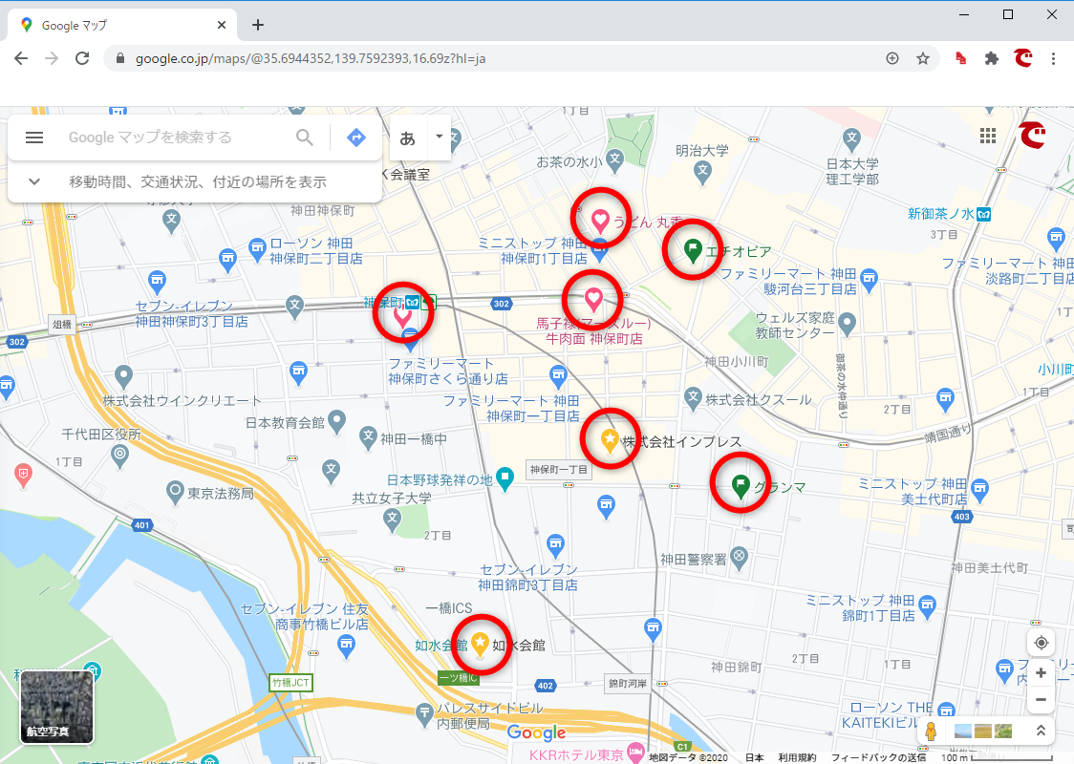1074x764 pixels.
Task: Toggle the 航空写真 satellite view thumbnail
Action: tap(57, 707)
